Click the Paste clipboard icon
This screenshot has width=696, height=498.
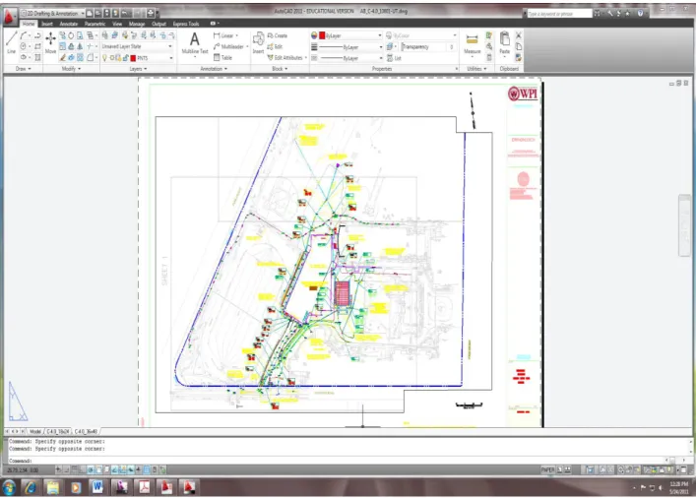coord(504,42)
